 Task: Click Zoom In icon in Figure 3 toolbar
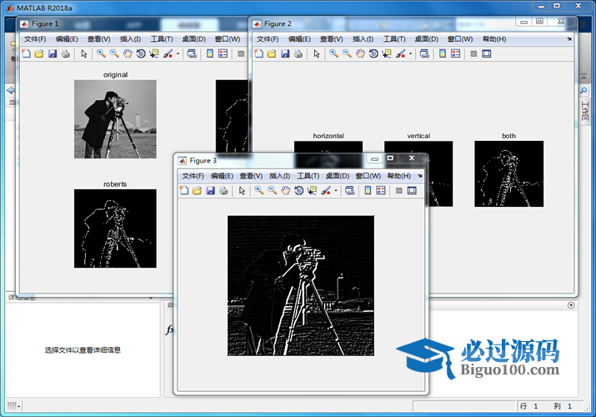(x=258, y=191)
